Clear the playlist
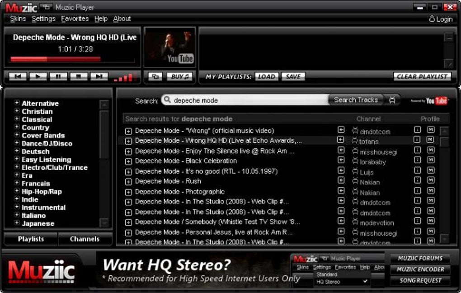Viewport: 461px width, 293px height. [x=422, y=77]
